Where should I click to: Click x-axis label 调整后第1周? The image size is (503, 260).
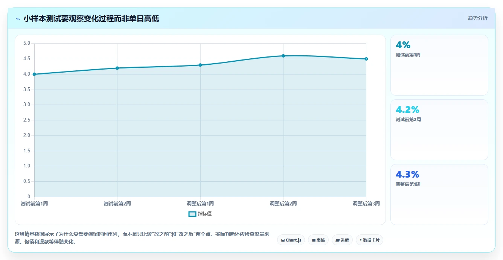click(200, 204)
